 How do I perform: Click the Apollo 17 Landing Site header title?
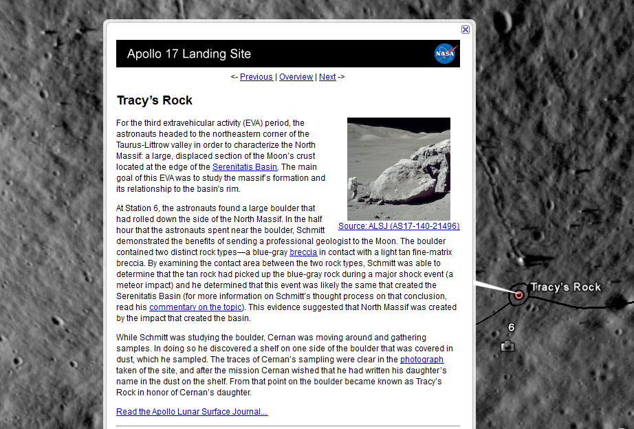pos(189,54)
